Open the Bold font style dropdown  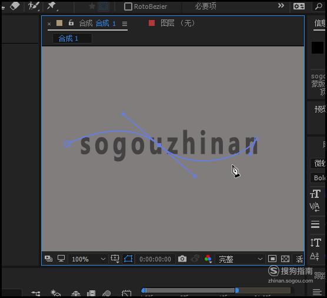coord(318,178)
